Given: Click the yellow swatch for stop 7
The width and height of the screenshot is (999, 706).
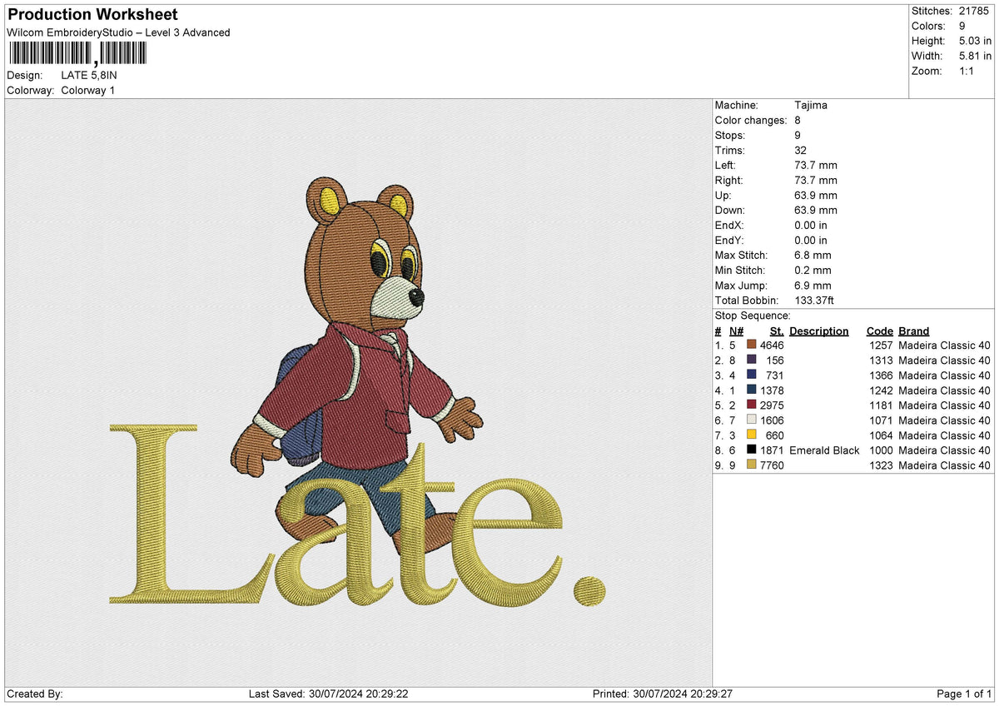Looking at the screenshot, I should [x=752, y=435].
